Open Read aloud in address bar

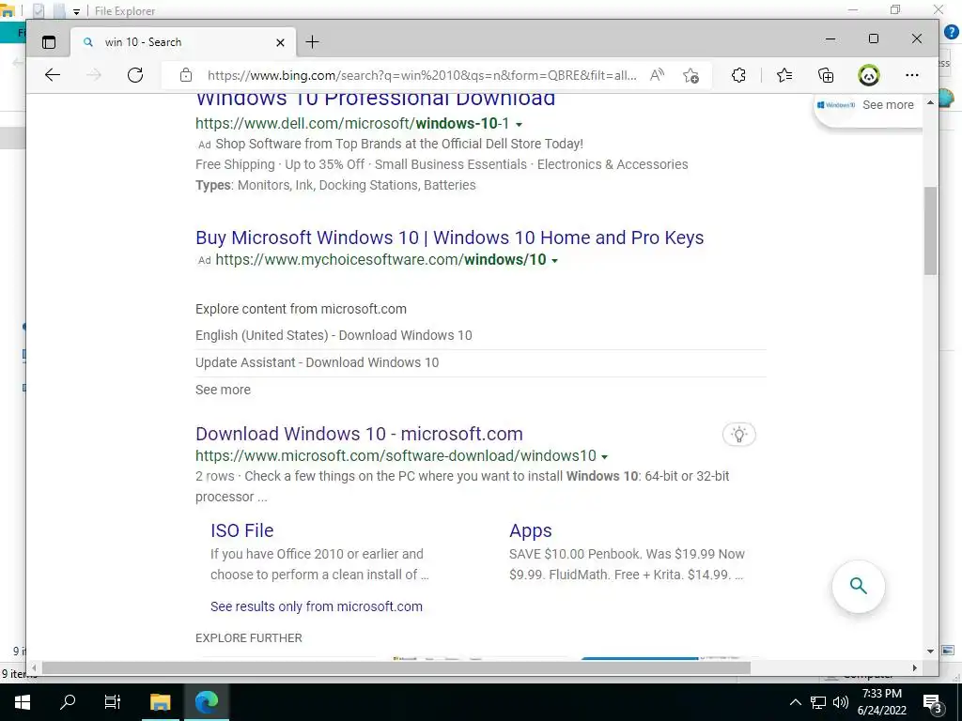click(657, 75)
